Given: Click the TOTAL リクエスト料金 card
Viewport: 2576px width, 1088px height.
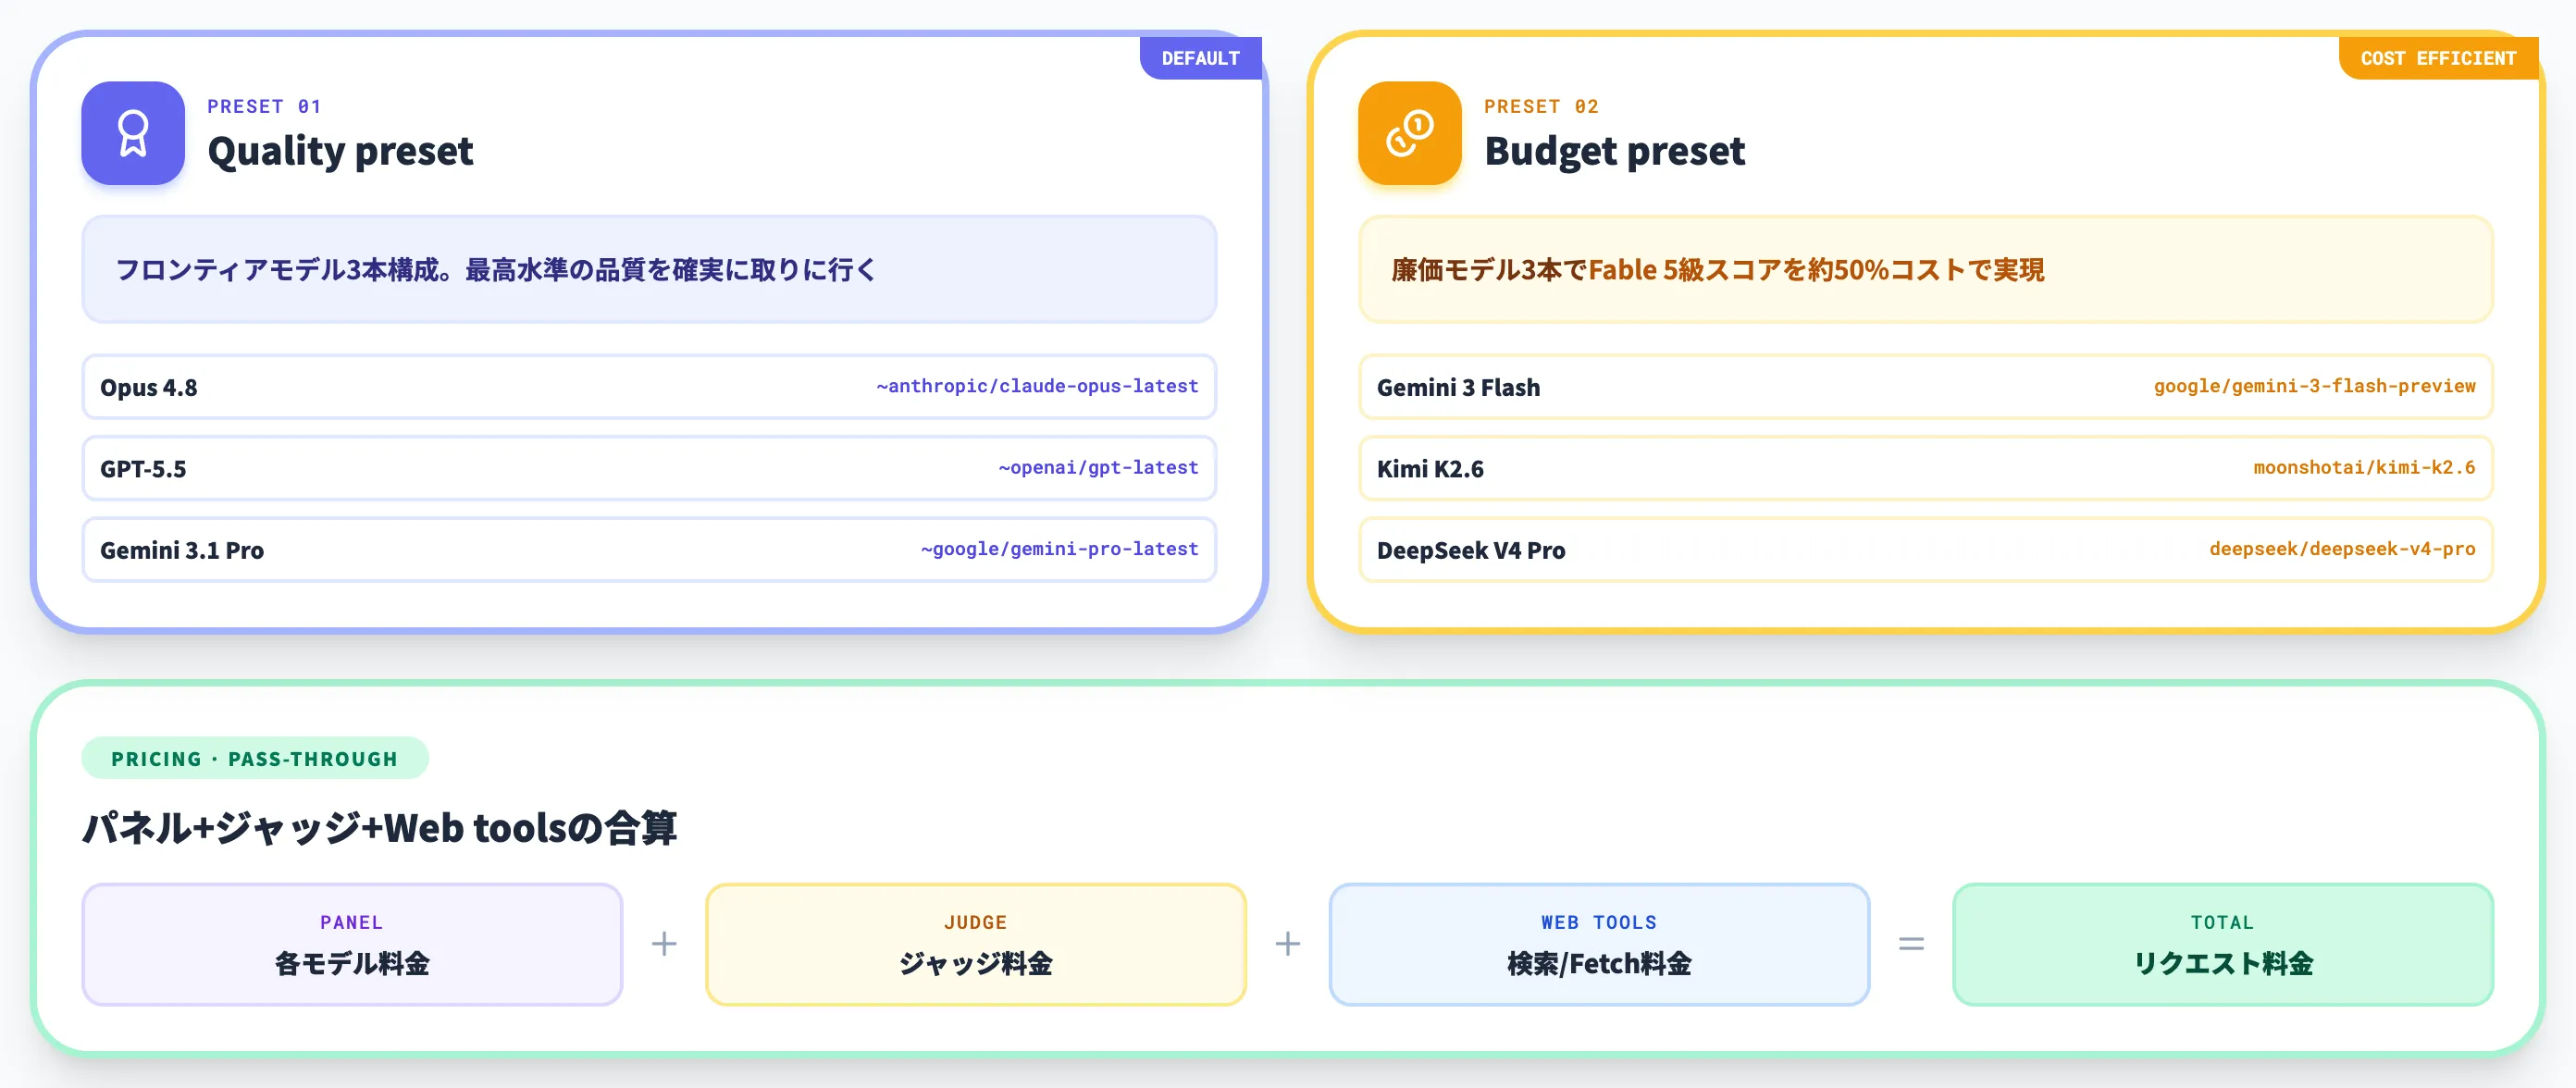Looking at the screenshot, I should point(2223,944).
